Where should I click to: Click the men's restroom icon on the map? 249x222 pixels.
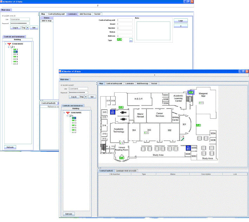coord(123,113)
